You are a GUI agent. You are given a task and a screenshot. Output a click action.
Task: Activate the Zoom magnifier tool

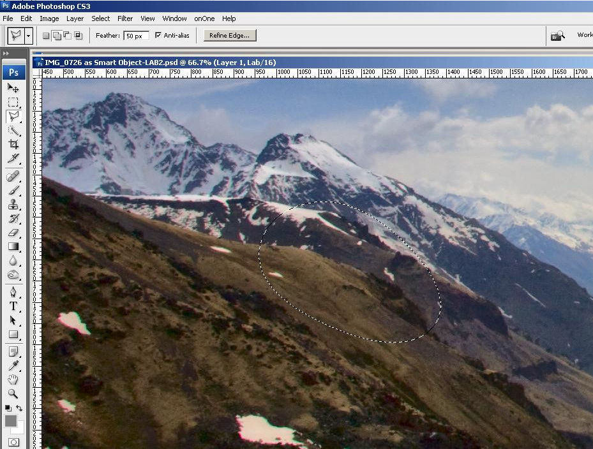click(x=13, y=394)
